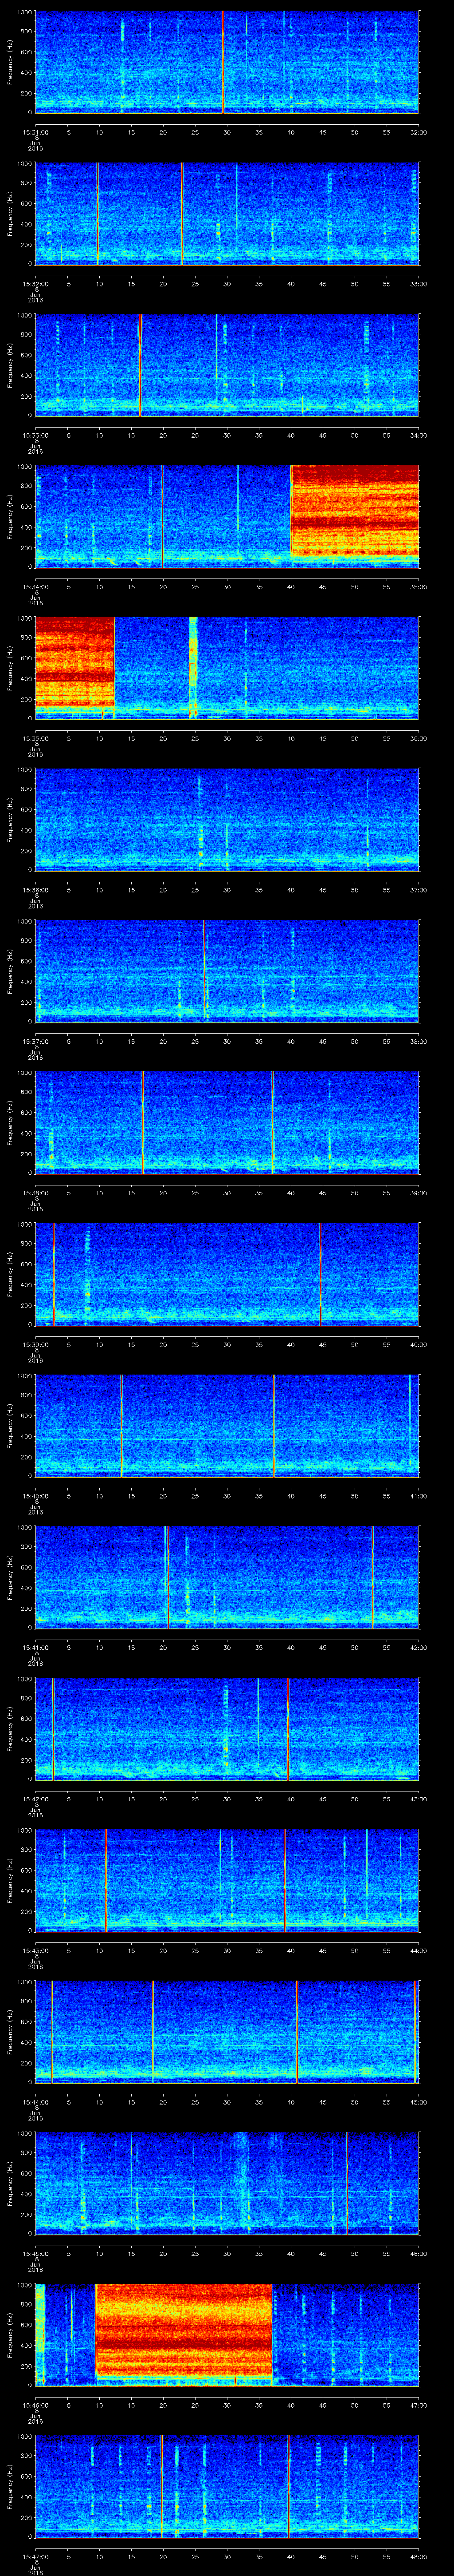Click the red noise block in the 15:34:00 spectrogram
The width and height of the screenshot is (454, 2576).
[354, 511]
